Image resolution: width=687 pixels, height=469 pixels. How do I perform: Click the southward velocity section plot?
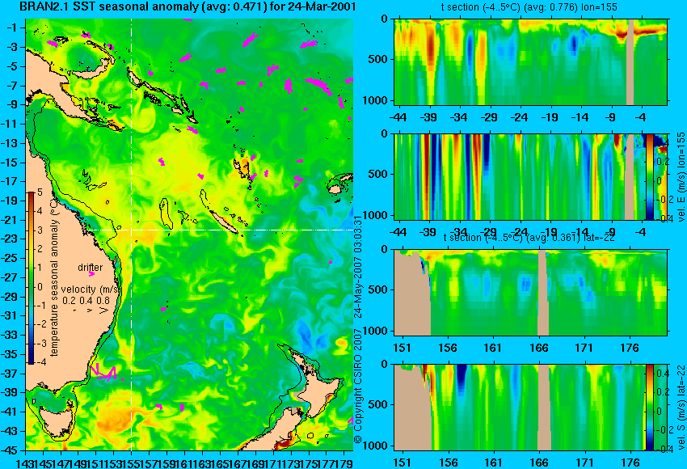click(x=530, y=408)
